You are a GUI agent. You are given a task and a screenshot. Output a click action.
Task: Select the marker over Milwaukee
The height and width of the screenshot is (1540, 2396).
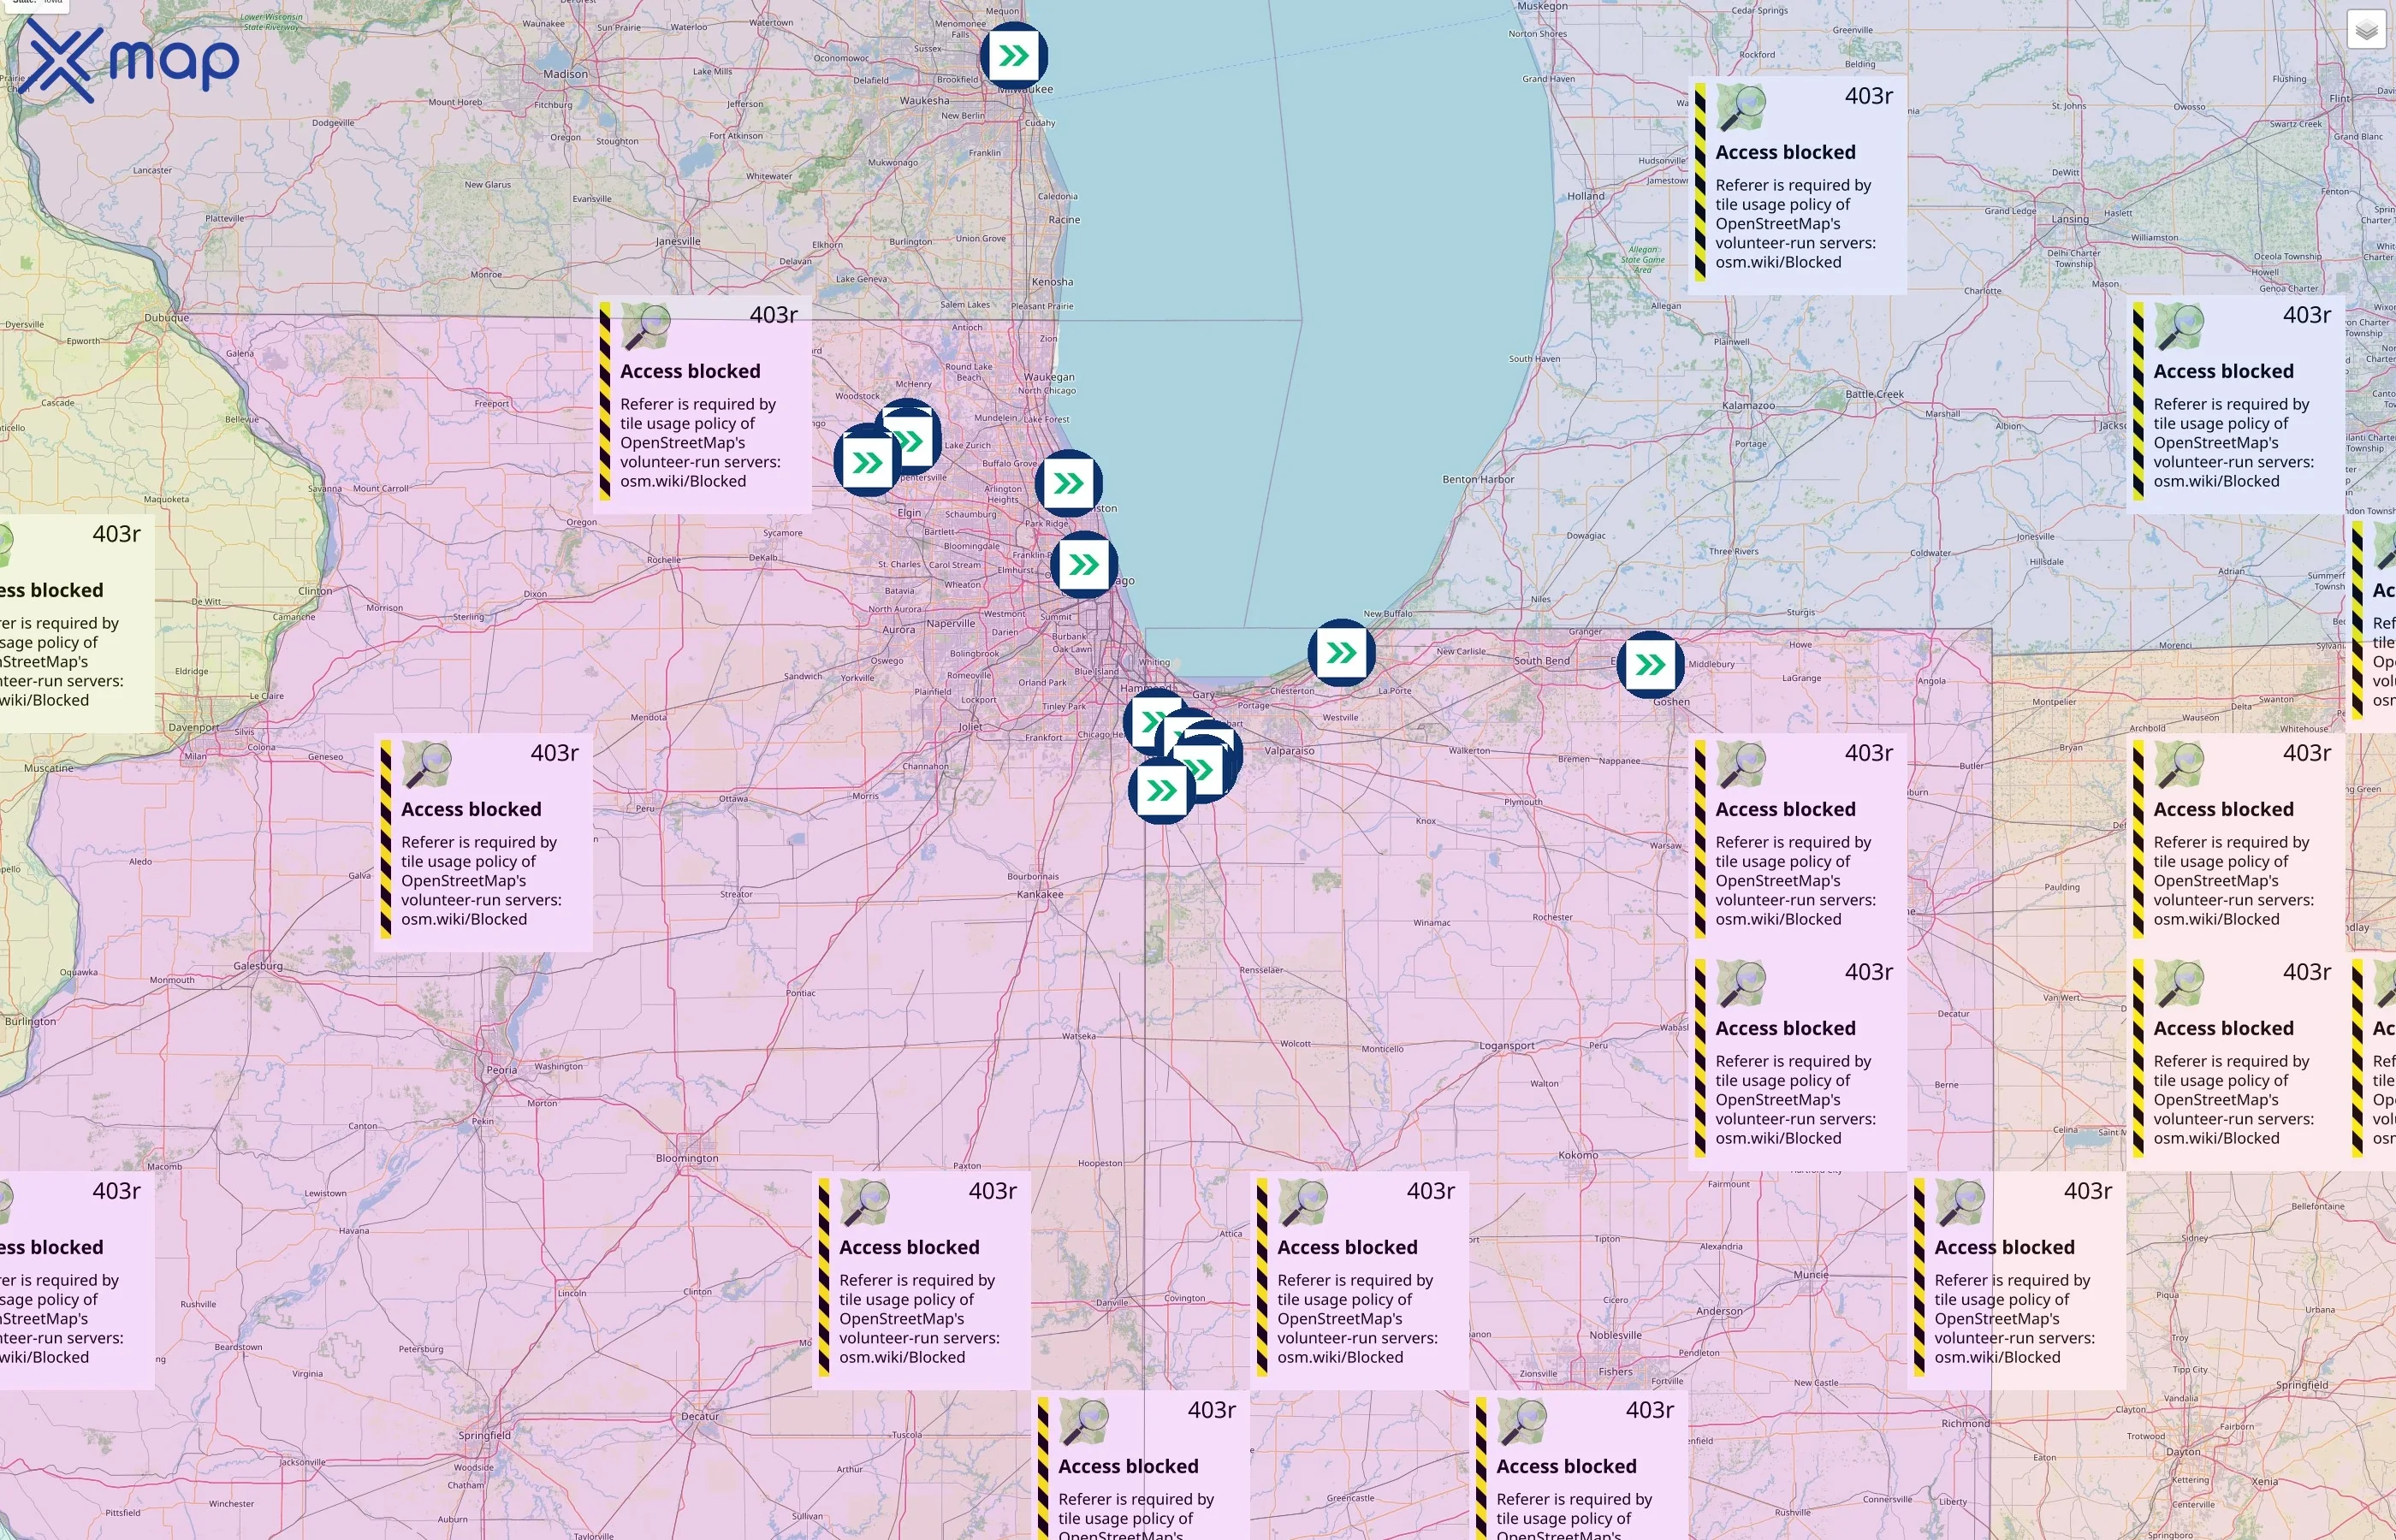[1013, 55]
